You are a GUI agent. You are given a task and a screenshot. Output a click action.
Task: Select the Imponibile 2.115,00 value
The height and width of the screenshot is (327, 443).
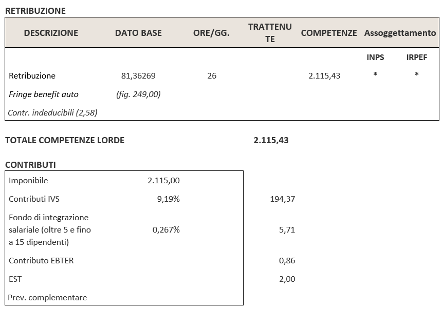click(163, 180)
